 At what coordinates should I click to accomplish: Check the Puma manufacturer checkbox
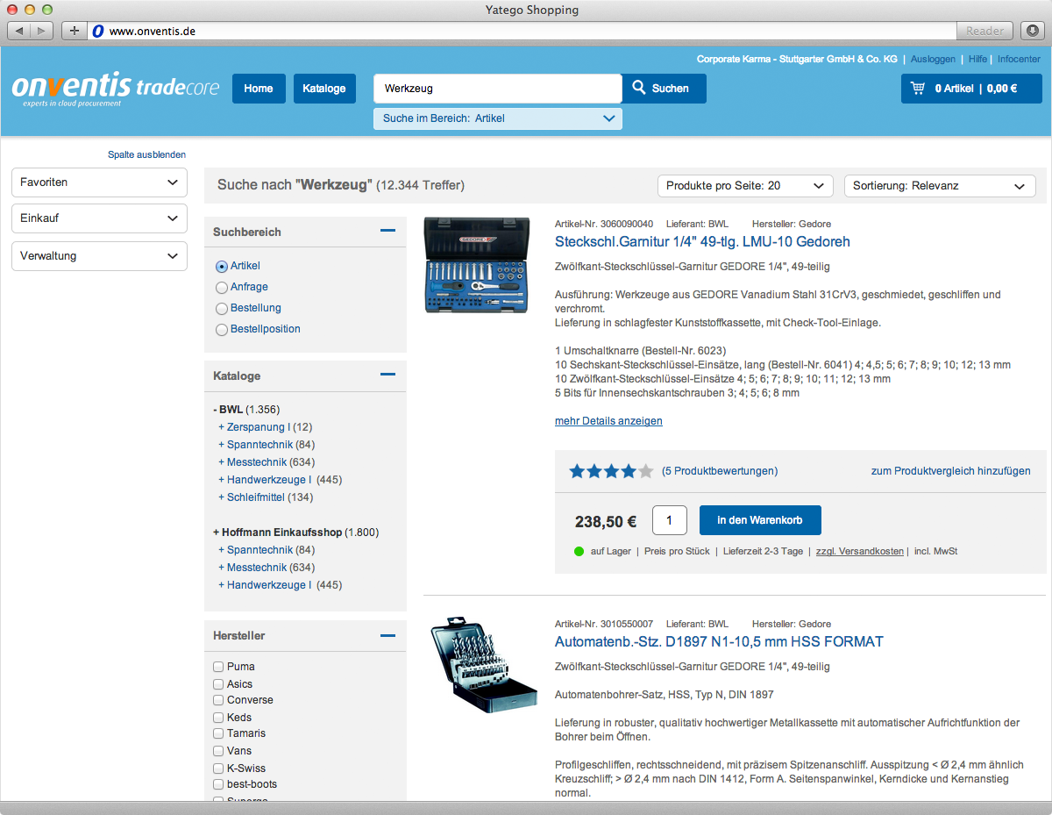click(x=218, y=667)
